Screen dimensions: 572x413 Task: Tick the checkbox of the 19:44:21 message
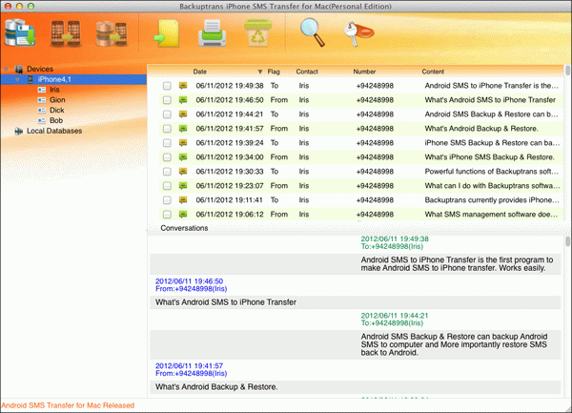coord(167,114)
